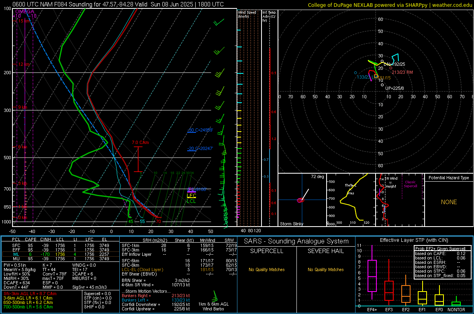
Task: Click the green LCL label on the sounding
Action: point(191,201)
